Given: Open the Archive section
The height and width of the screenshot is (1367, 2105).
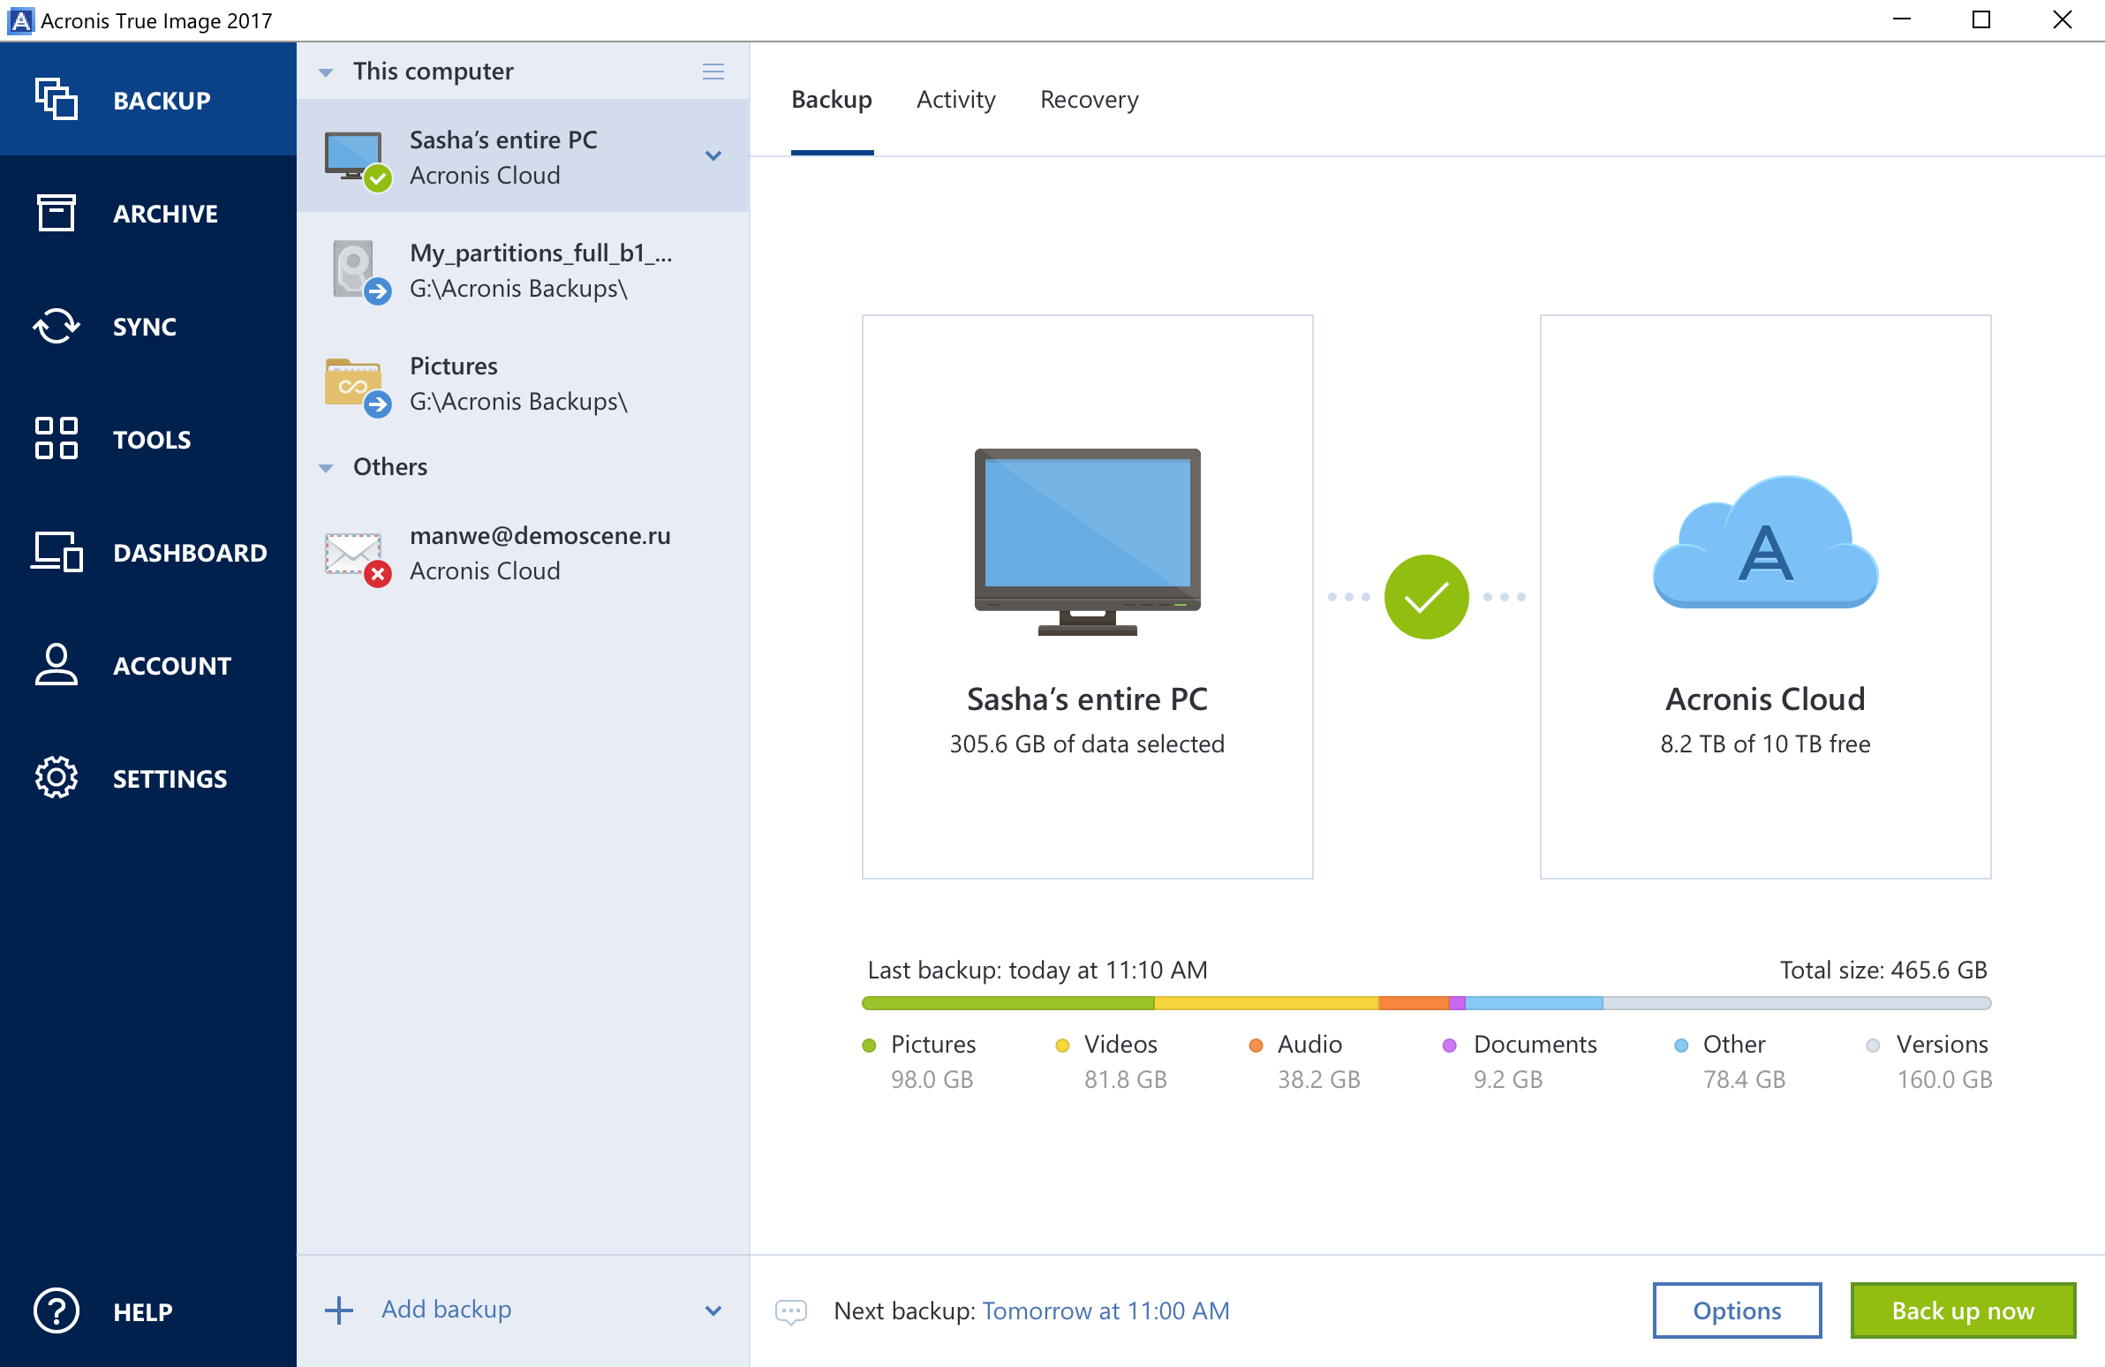Looking at the screenshot, I should 147,213.
